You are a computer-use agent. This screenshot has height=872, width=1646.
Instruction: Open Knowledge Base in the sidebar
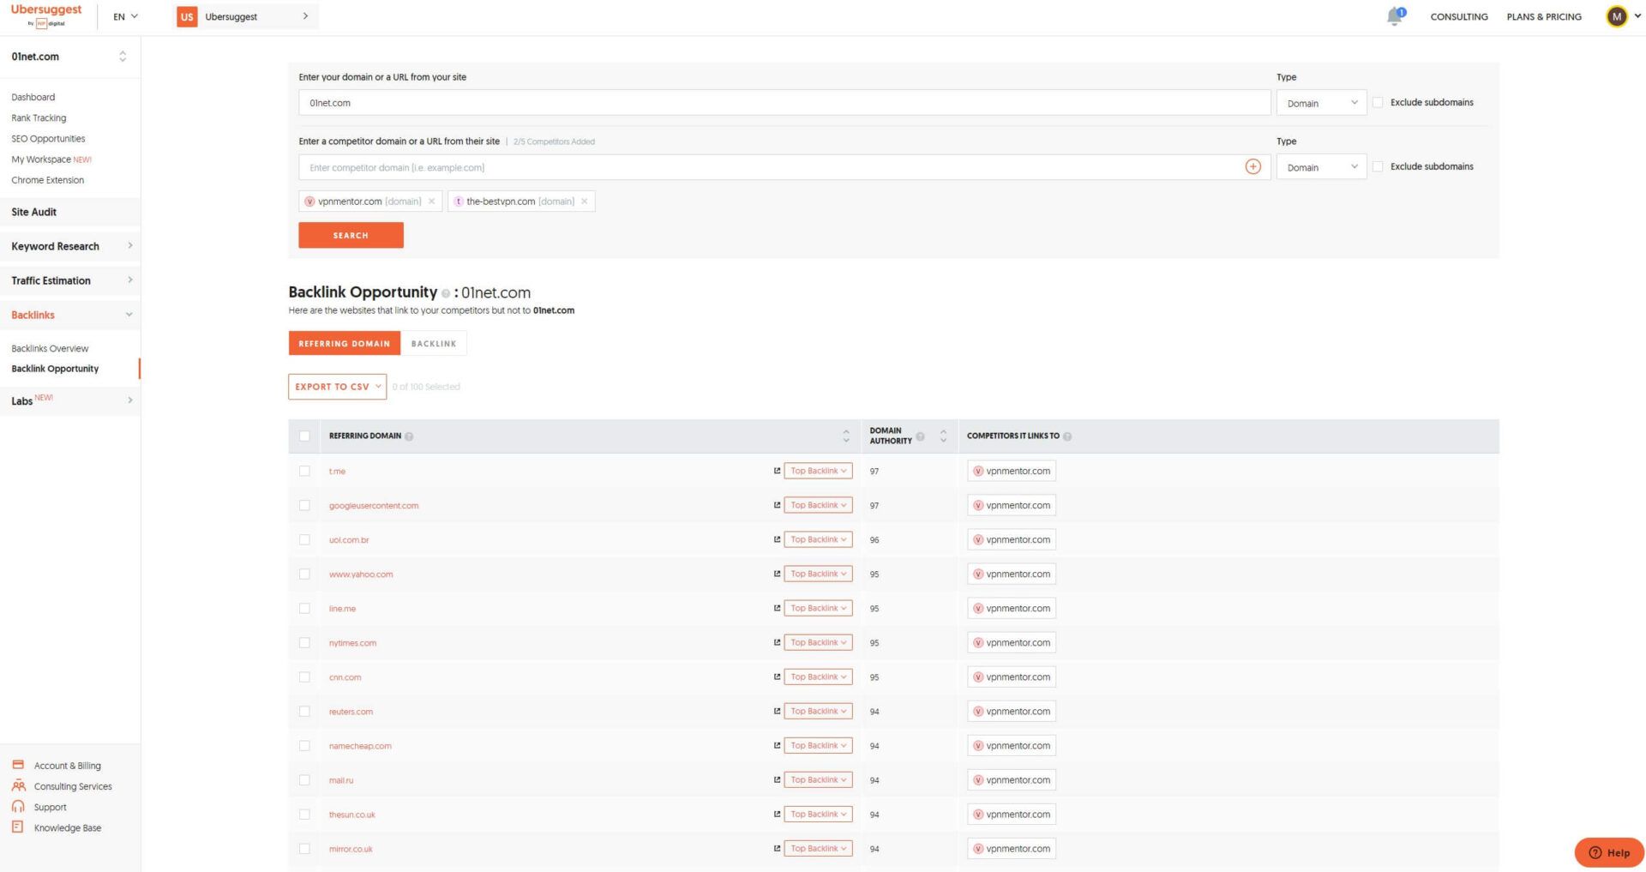coord(68,827)
